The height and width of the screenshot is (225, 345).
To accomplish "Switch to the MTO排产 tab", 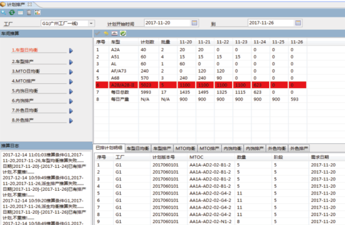I will click(x=210, y=148).
